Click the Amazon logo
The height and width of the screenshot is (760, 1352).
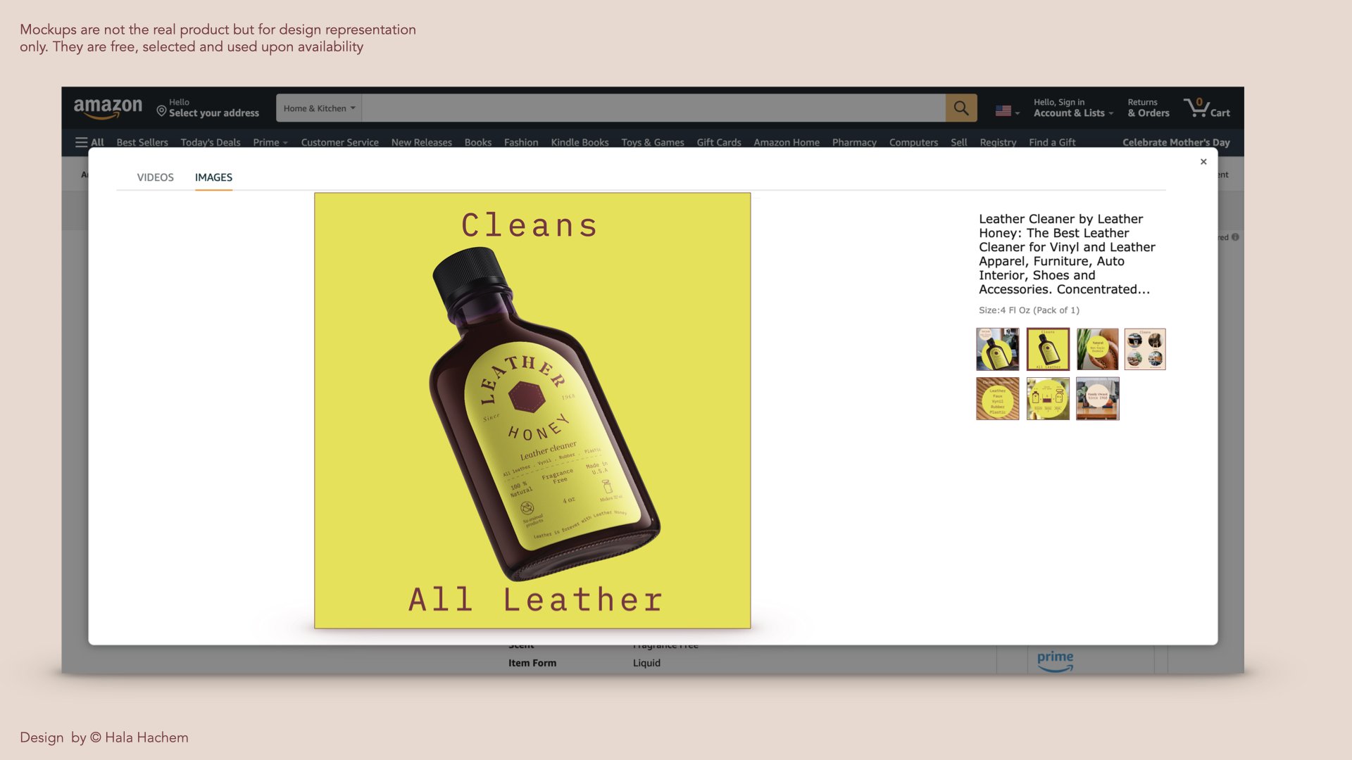point(108,108)
